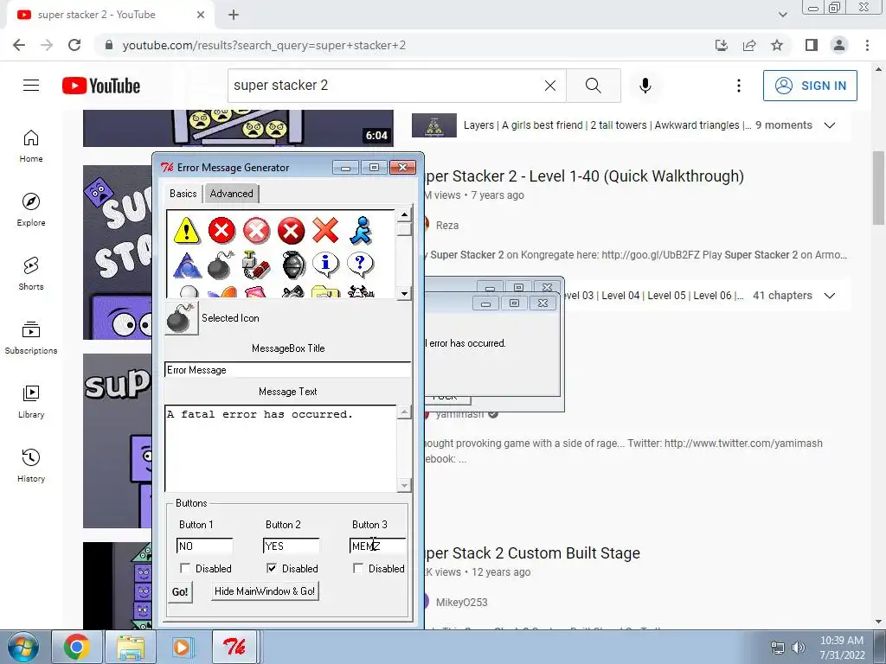Image resolution: width=886 pixels, height=664 pixels.
Task: Visit the MikeyO253 channel link
Action: click(462, 603)
